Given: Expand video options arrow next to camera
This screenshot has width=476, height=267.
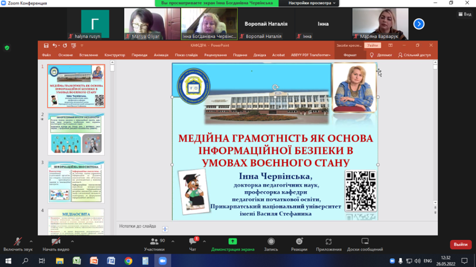Looking at the screenshot, I should point(72,241).
